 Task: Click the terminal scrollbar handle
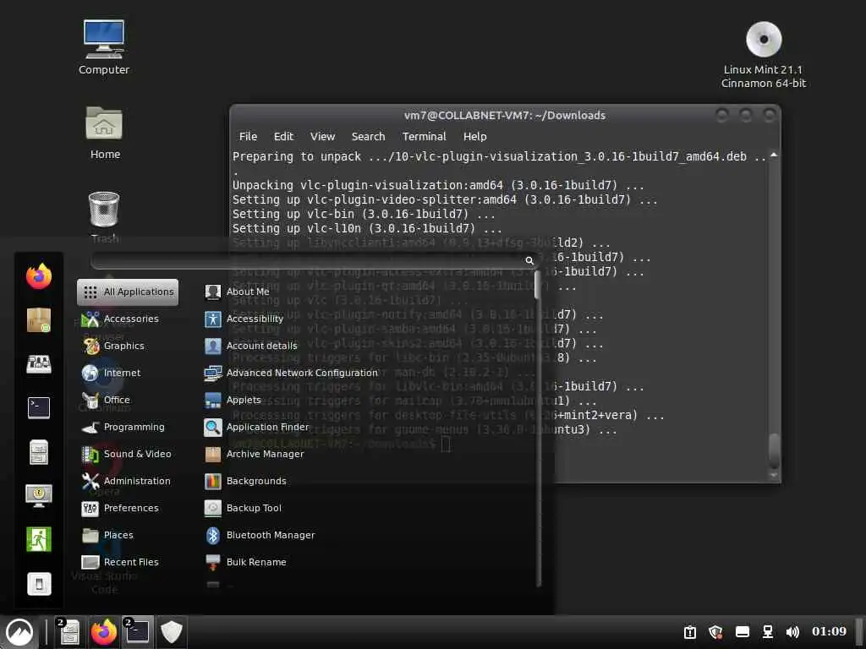tap(774, 450)
